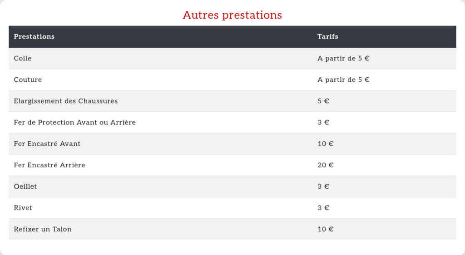This screenshot has height=255, width=465.
Task: Select the Prestations column header
Action: pos(34,36)
